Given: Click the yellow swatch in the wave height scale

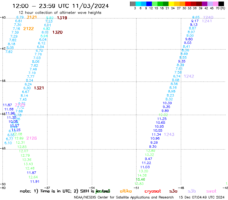Looking at the screenshot, I should coord(171,4).
